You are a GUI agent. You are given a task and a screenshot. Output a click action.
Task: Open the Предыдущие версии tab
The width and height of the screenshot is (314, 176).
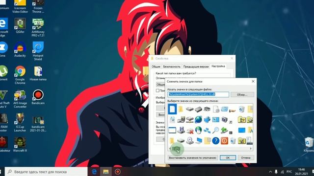pos(196,66)
